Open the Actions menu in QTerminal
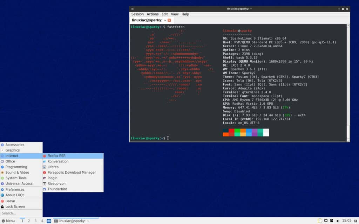Image resolution: width=359 pixels, height=224 pixels. pos(153,14)
